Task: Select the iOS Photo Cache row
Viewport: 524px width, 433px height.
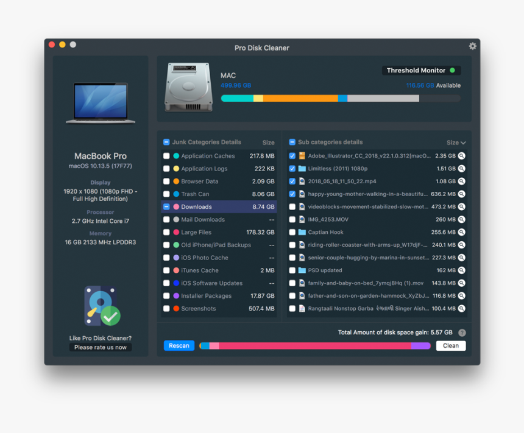Action: (x=219, y=258)
